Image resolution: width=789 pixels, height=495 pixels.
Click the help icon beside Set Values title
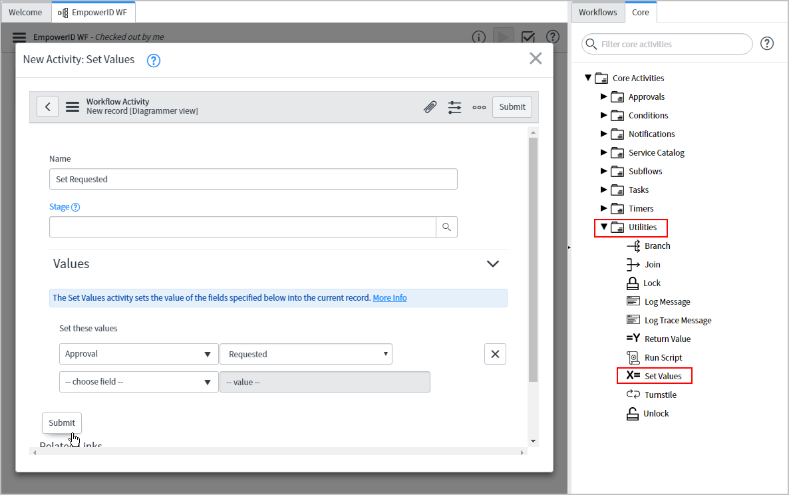(154, 61)
